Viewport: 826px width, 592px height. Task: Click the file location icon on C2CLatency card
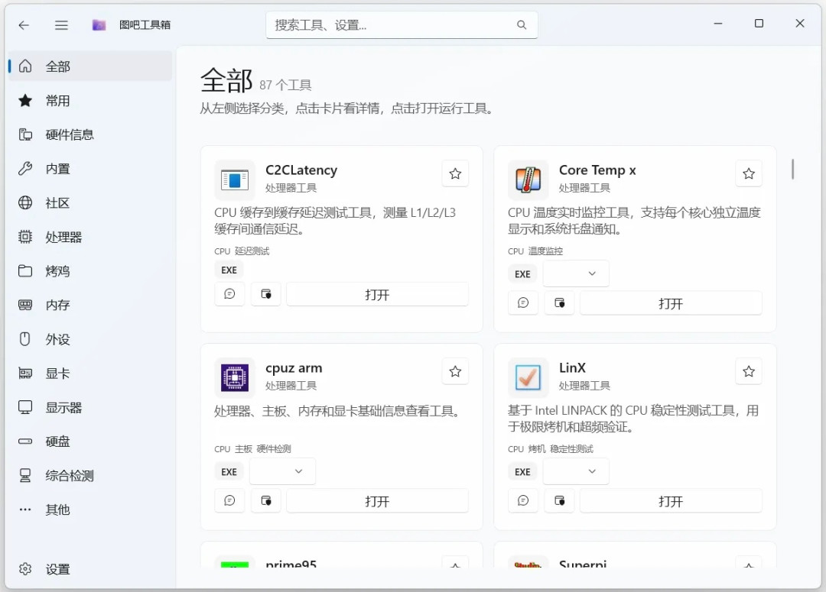[266, 294]
